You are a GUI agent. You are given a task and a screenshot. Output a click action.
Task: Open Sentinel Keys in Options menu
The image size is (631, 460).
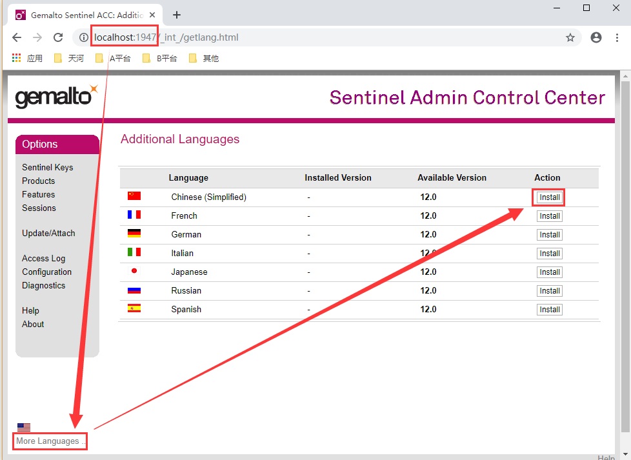pos(48,167)
